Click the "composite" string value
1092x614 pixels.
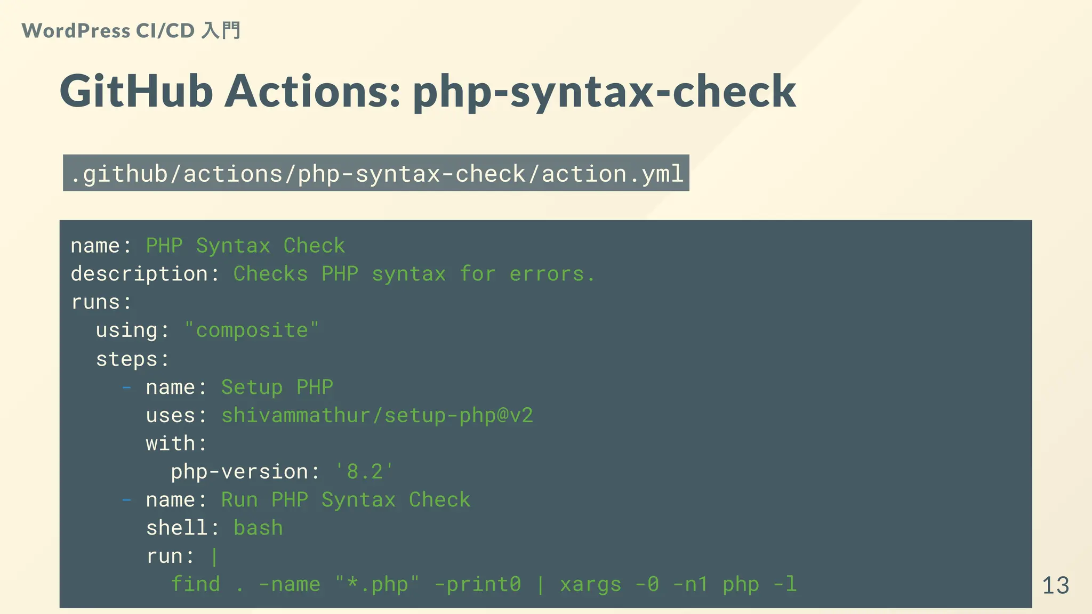[x=252, y=330]
